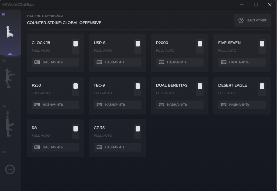Click keyboard icon on R8 card
Viewport: 277px width, 191px height.
pos(37,147)
